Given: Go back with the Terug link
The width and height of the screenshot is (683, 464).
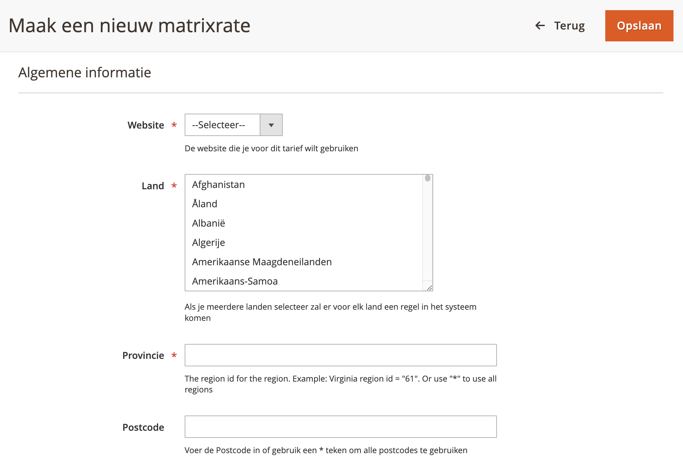Looking at the screenshot, I should point(560,26).
